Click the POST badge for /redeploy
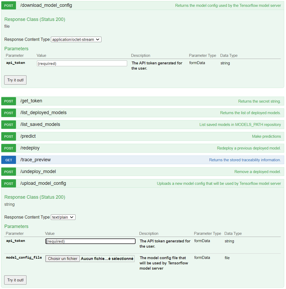286x289 pixels. [9, 148]
